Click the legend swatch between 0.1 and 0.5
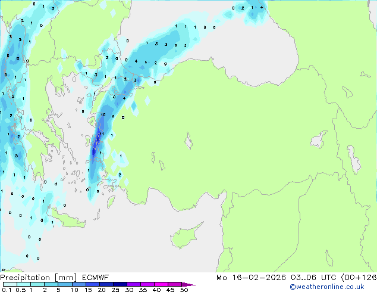This screenshot has width=377, height=292. [10, 284]
